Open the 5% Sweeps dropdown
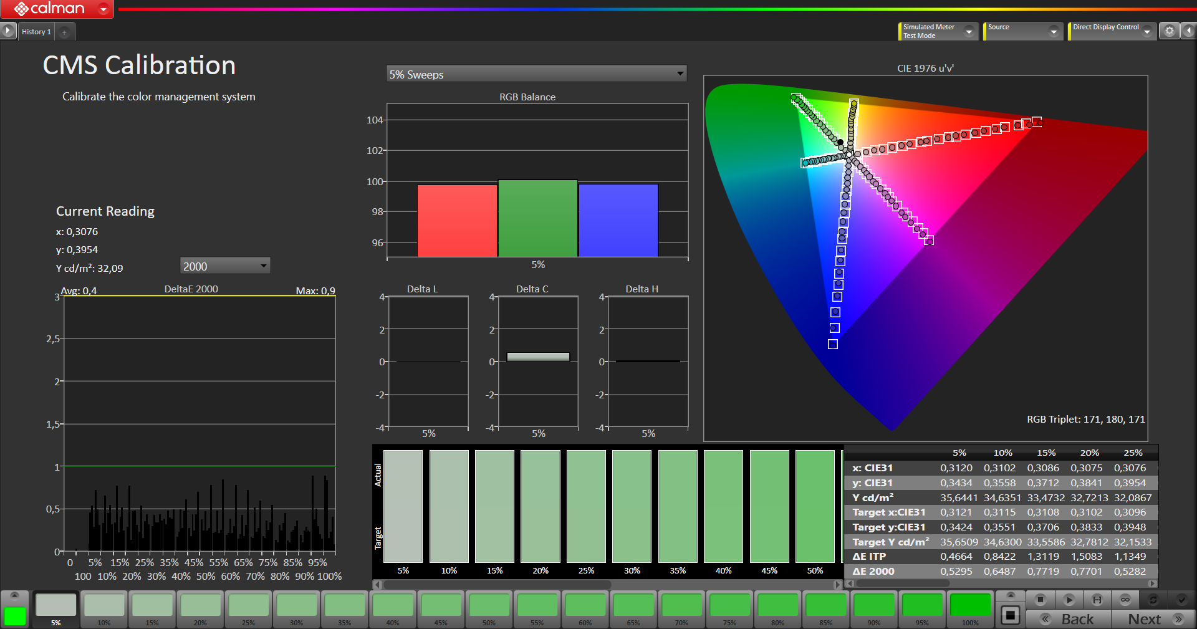 536,74
